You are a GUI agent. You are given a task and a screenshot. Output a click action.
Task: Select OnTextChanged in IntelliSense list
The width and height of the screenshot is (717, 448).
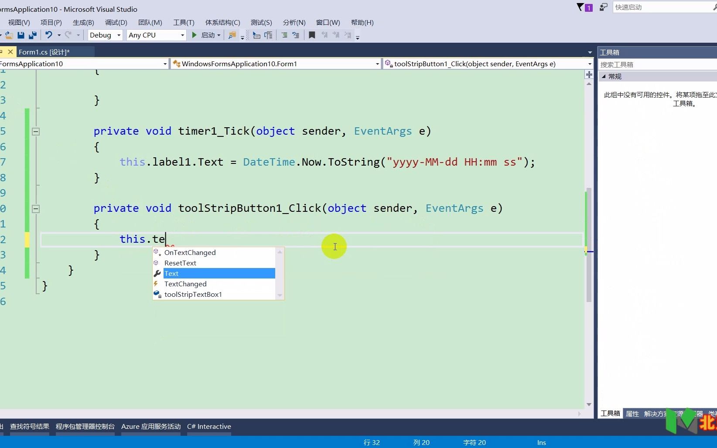pos(214,252)
